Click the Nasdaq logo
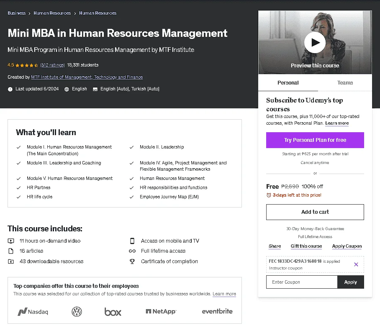Viewport: 380px width, 328px height. pos(33,312)
